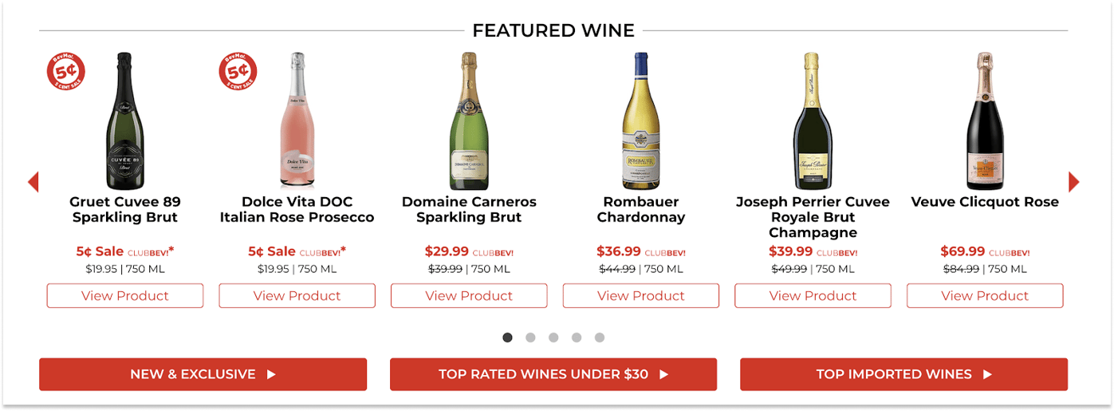Image resolution: width=1114 pixels, height=411 pixels.
Task: Go to the second carousel page dot
Action: tap(530, 338)
